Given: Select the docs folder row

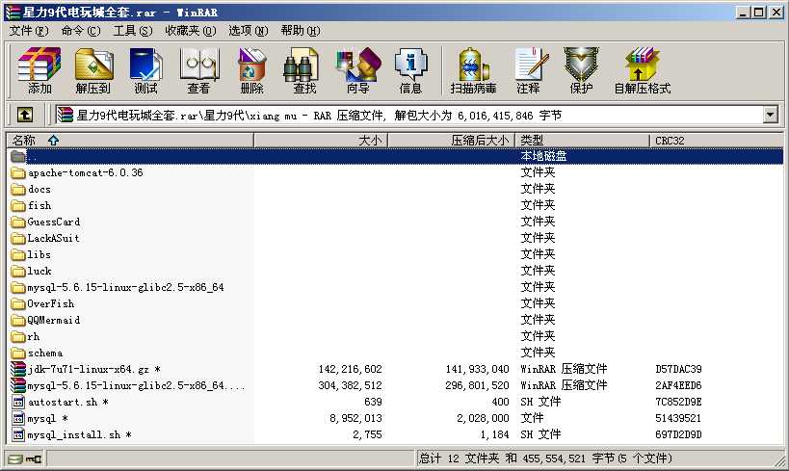Looking at the screenshot, I should point(396,189).
